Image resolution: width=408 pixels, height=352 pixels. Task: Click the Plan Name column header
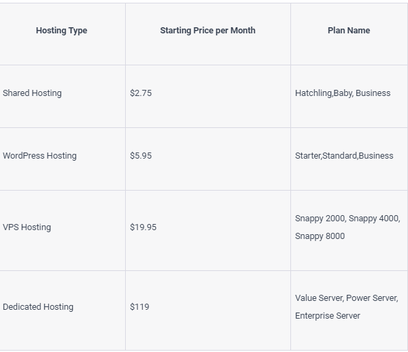coord(349,31)
